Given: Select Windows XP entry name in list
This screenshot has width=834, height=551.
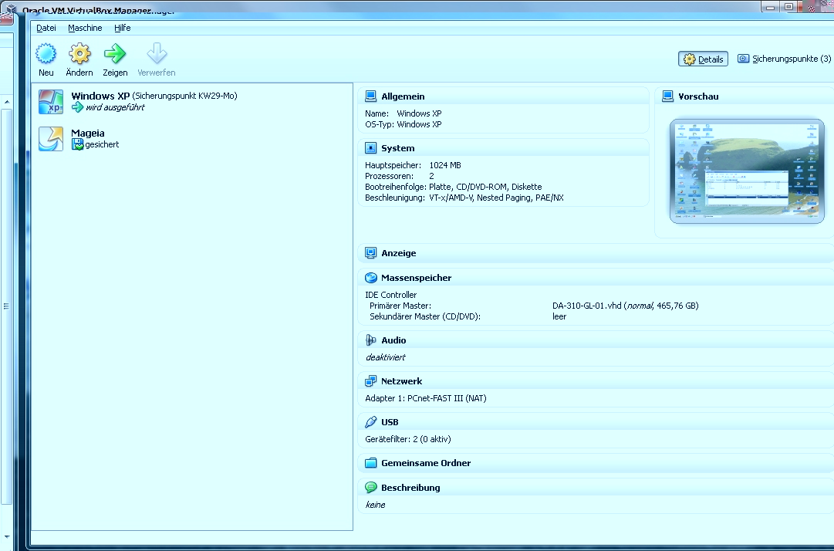Looking at the screenshot, I should [x=100, y=96].
